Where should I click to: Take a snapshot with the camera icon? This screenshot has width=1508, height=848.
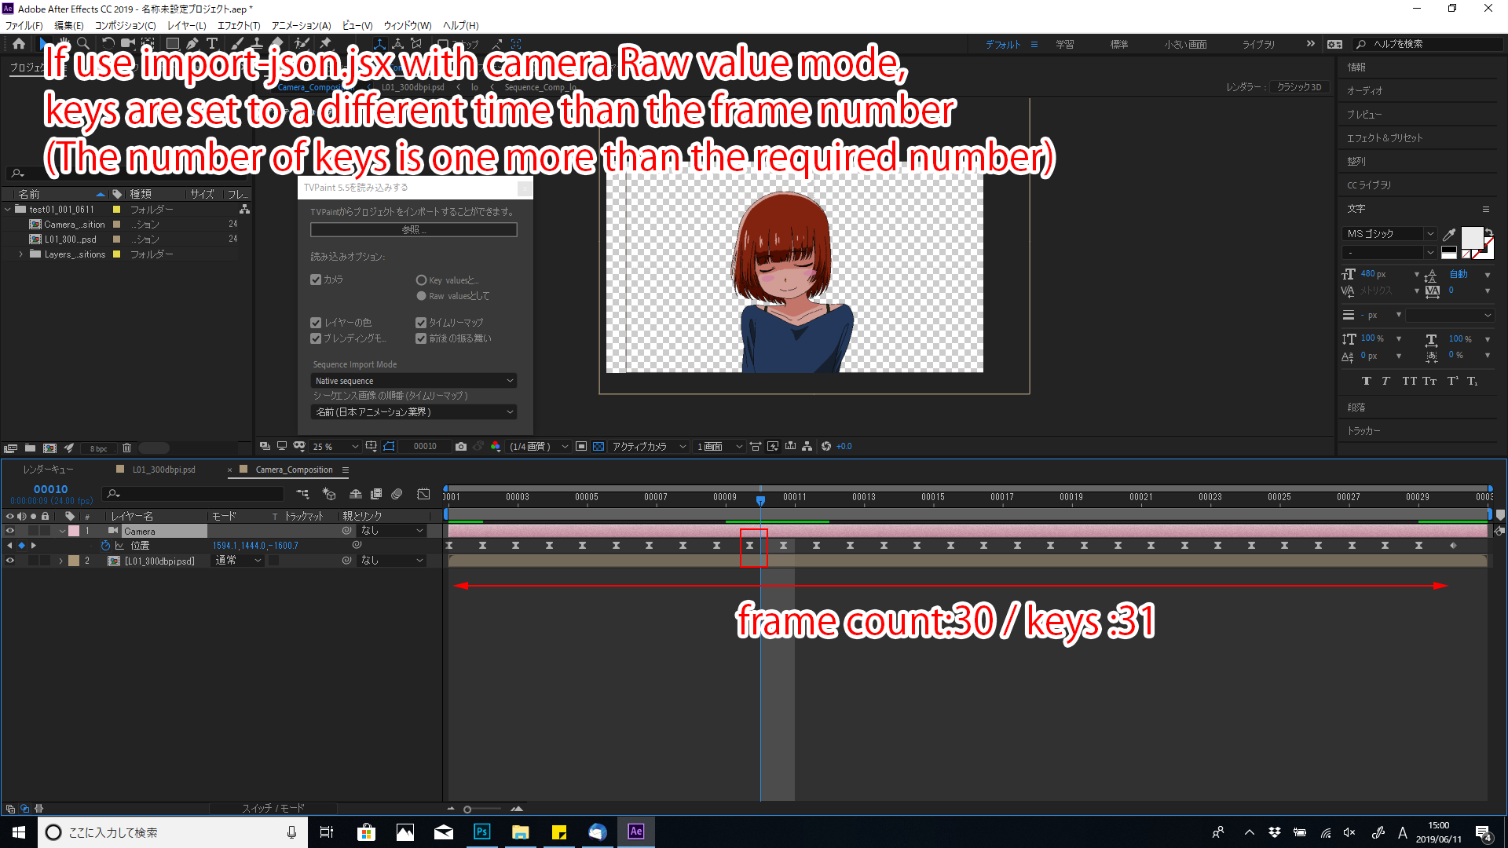[461, 447]
